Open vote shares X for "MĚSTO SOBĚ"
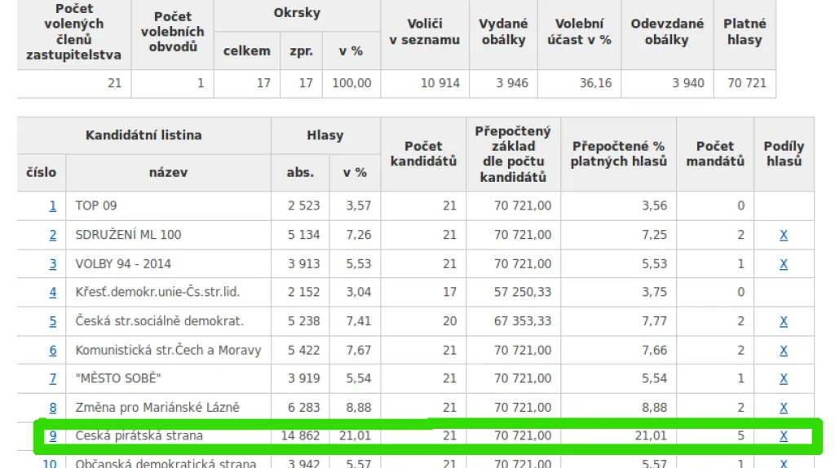The height and width of the screenshot is (468, 835). [x=784, y=378]
